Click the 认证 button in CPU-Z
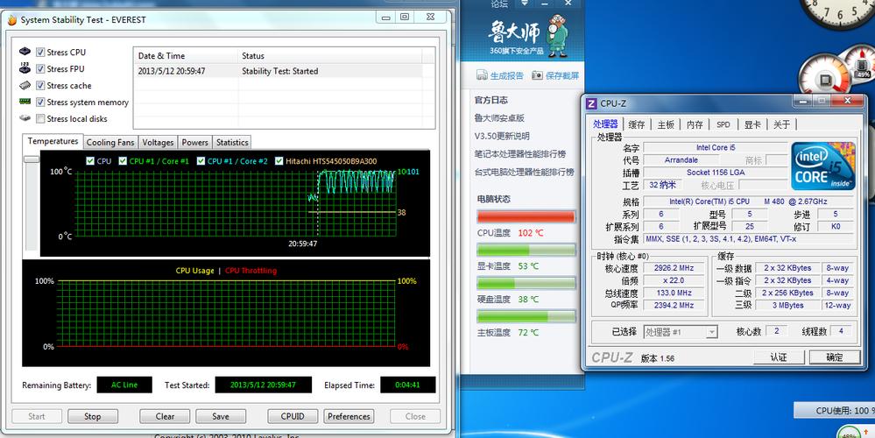The height and width of the screenshot is (438, 875). [x=779, y=357]
